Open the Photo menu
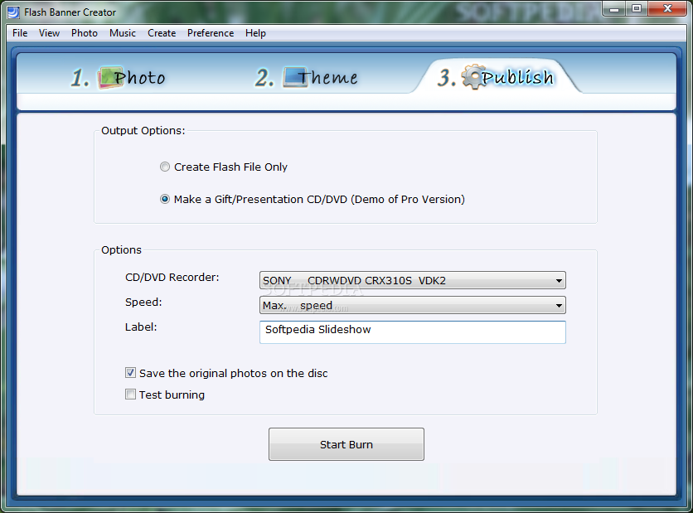 click(85, 33)
